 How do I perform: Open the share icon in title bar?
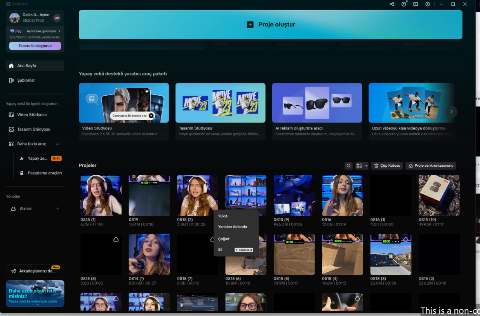point(392,4)
